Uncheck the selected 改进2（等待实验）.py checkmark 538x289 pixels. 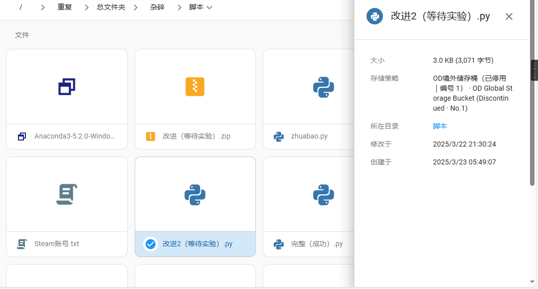[151, 244]
